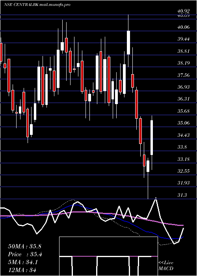Click the 35.06 price axis label
197x276 pixels.
click(184, 123)
